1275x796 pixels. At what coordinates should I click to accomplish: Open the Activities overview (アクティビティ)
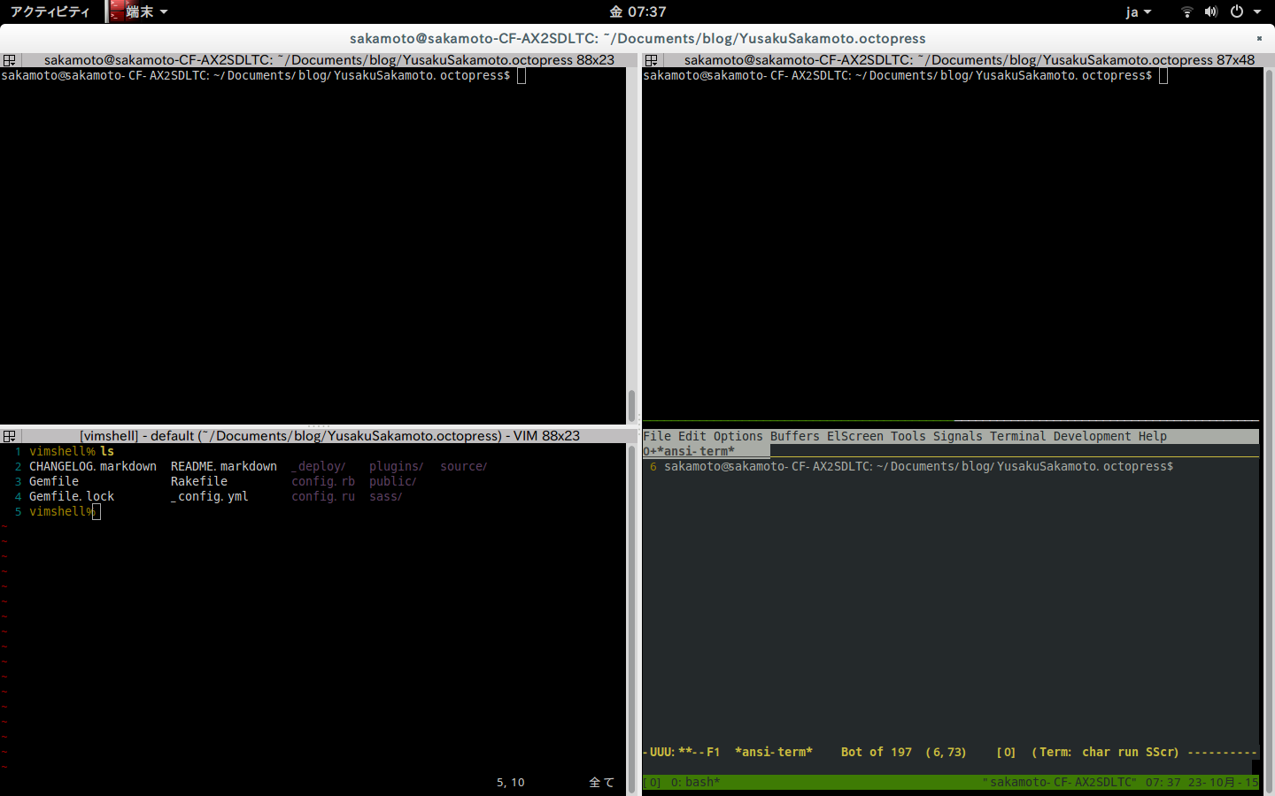[50, 11]
